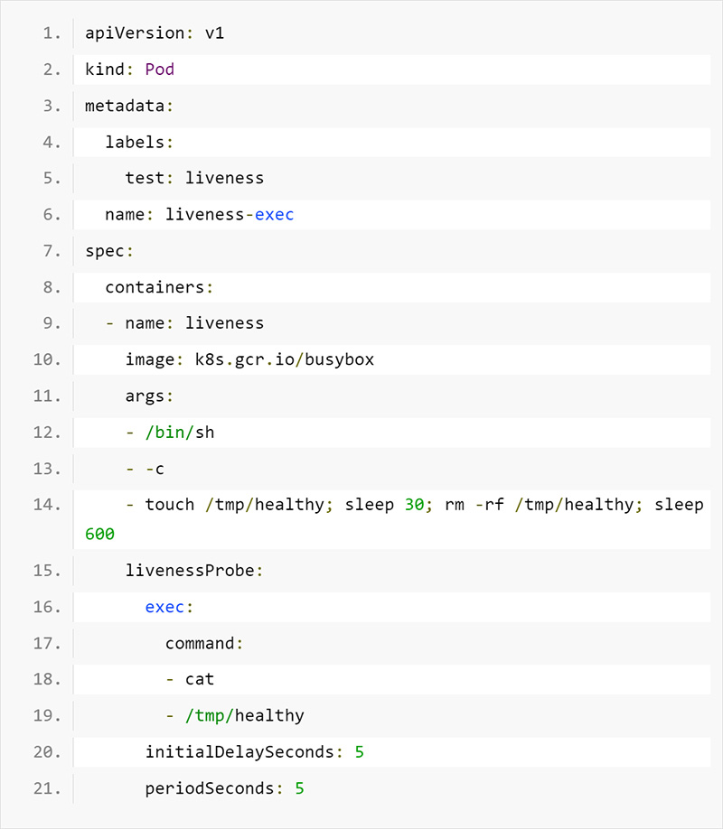The width and height of the screenshot is (723, 829).
Task: Click the '-c' argument on line 13
Action: point(155,468)
